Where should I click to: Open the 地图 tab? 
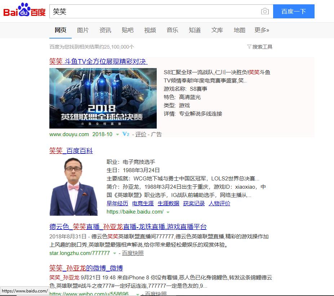(x=240, y=30)
